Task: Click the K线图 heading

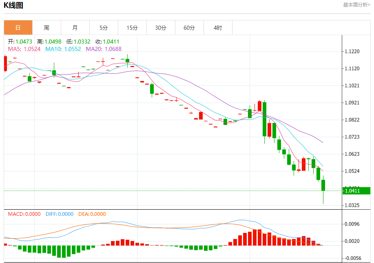Action: pos(13,5)
